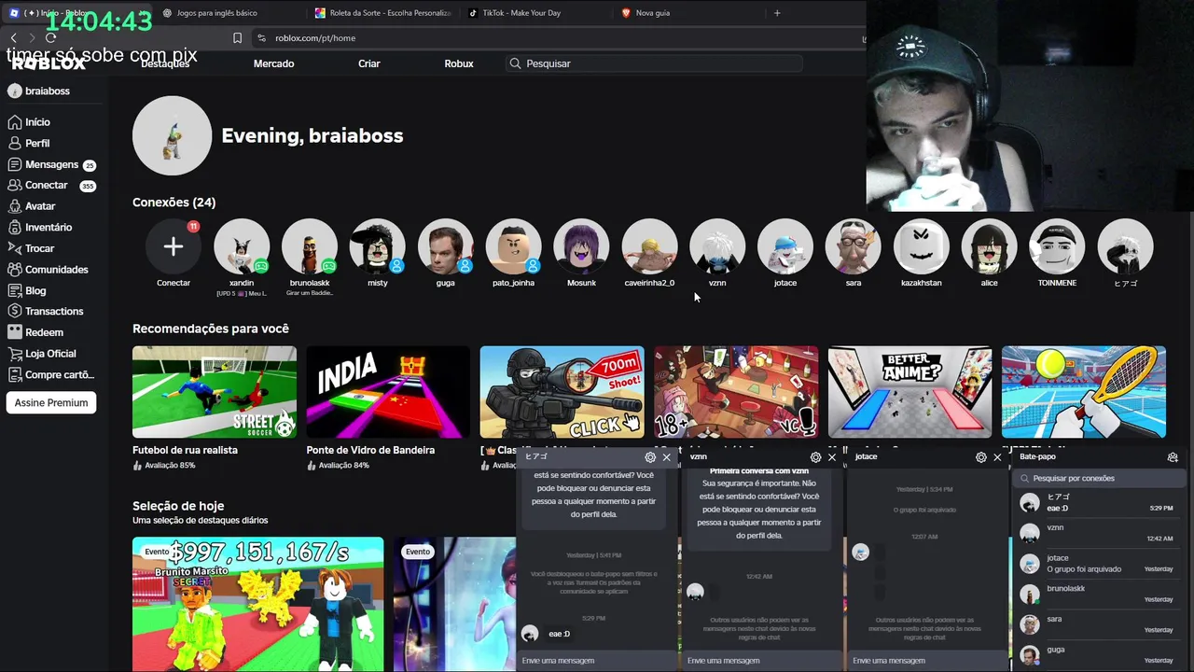Open sara's connection avatar
This screenshot has height=672, width=1194.
tap(854, 246)
